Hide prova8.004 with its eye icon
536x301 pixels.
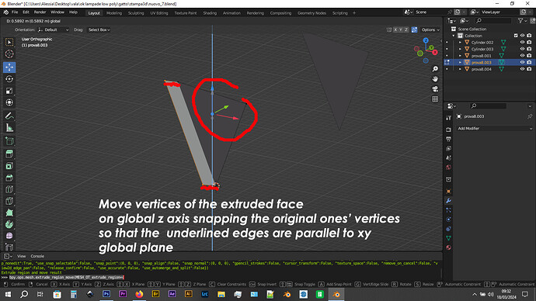(522, 69)
